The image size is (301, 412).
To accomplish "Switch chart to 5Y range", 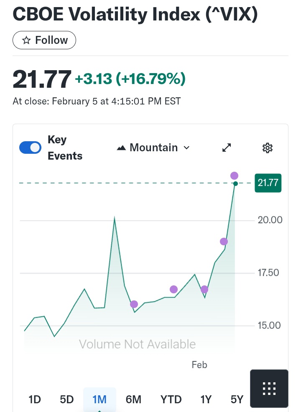I will click(x=237, y=399).
